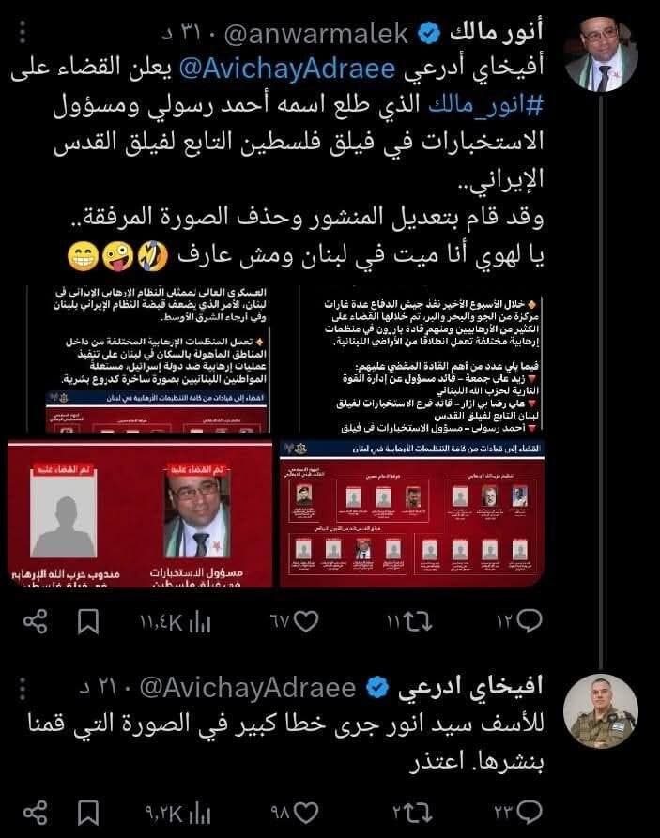660x838 pixels.
Task: Open the three-dot menu on Anwar Malek's tweet
Action: 23,33
